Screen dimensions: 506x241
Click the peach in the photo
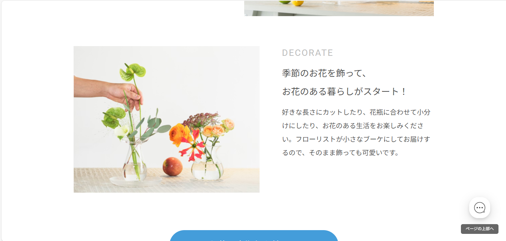point(172,167)
